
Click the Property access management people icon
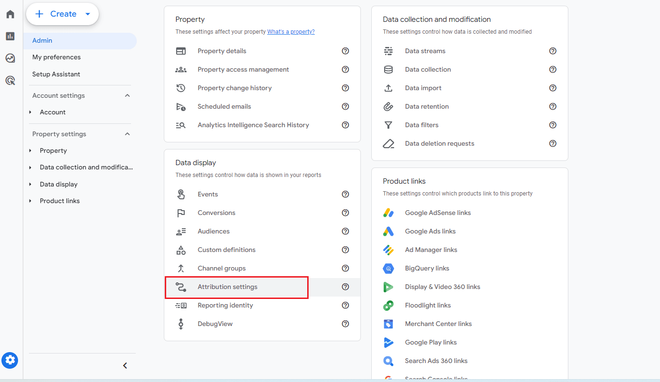click(x=181, y=69)
